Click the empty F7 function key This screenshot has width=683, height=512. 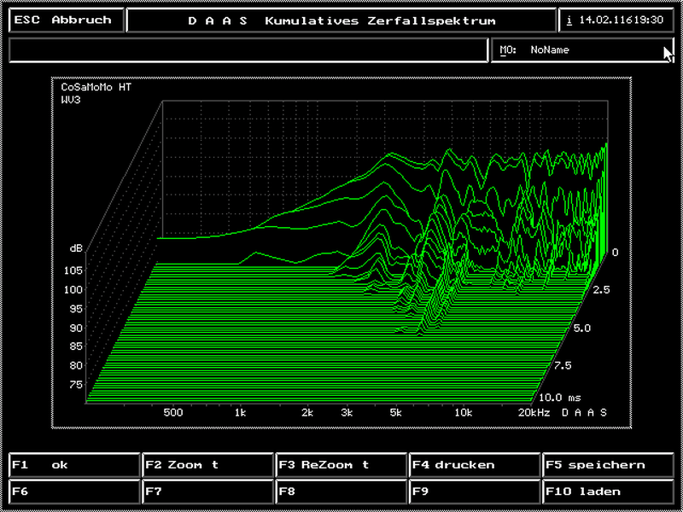pos(207,492)
